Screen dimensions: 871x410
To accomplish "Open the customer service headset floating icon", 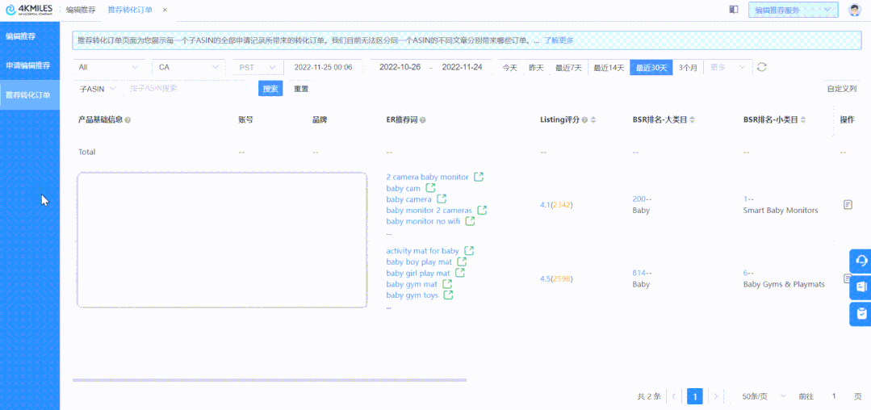I will (861, 261).
